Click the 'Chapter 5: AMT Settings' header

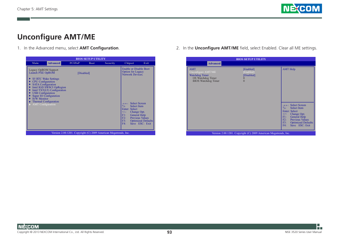[x=37, y=9]
